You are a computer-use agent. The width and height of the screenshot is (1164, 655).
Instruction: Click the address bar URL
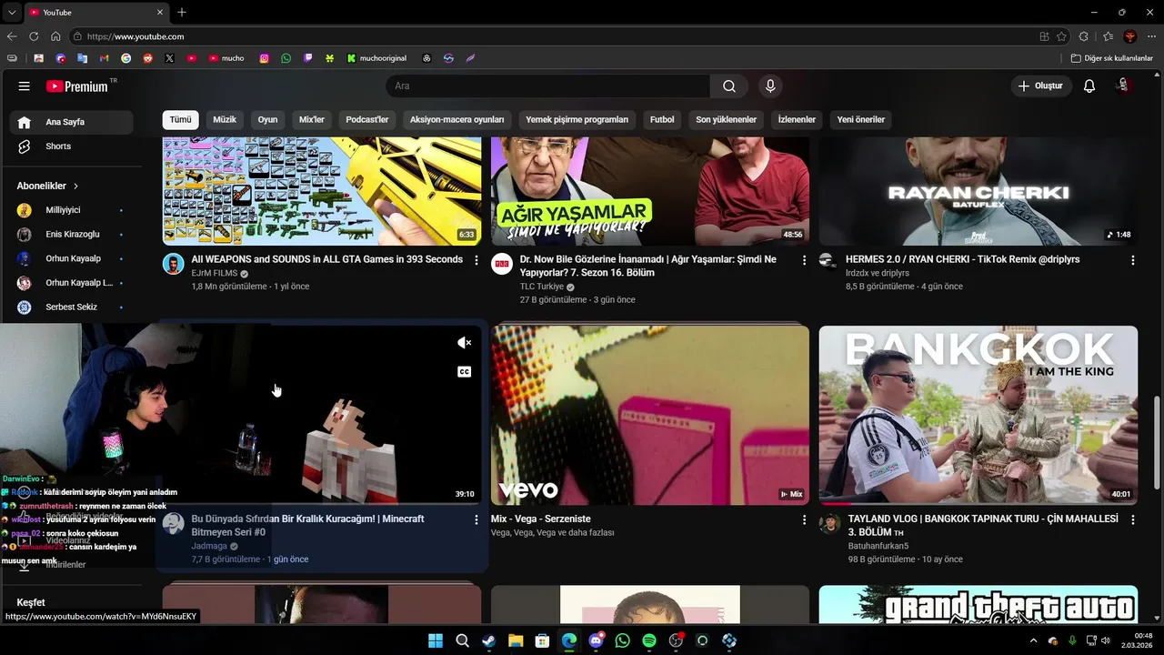[135, 36]
